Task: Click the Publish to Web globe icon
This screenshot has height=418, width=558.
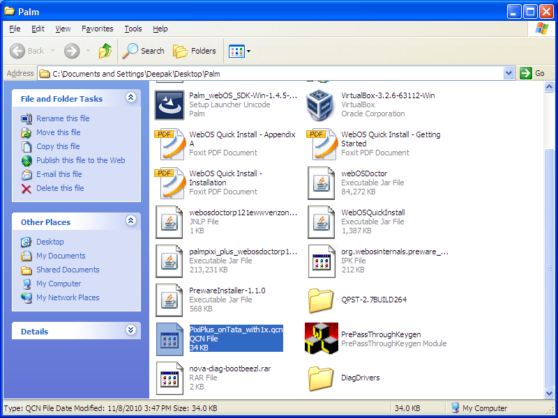Action: [27, 161]
